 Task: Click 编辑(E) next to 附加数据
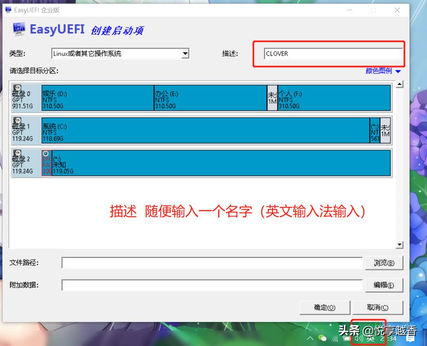(x=383, y=285)
